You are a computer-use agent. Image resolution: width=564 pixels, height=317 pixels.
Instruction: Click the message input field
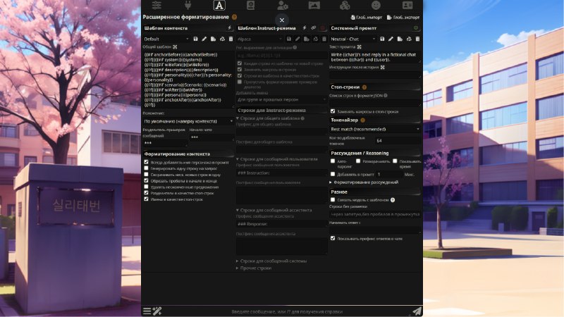click(287, 311)
